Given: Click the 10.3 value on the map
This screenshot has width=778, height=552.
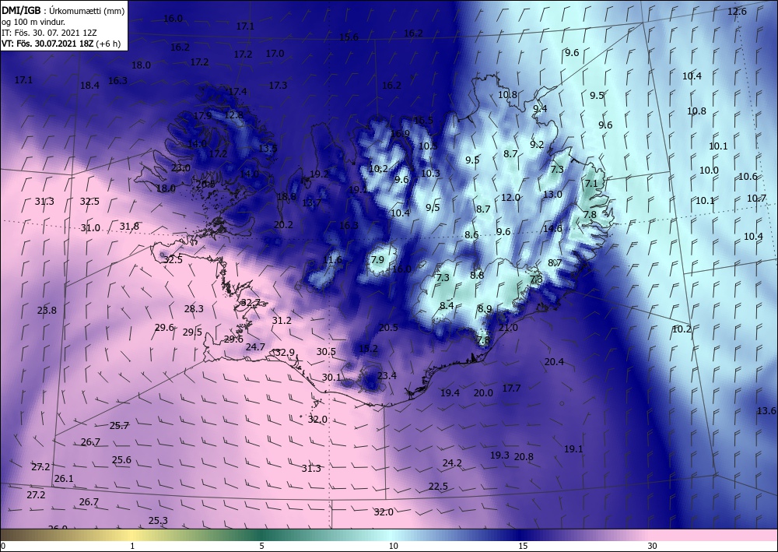Looking at the screenshot, I should coord(431,174).
